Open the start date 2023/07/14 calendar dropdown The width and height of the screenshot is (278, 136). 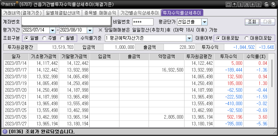pos(52,30)
